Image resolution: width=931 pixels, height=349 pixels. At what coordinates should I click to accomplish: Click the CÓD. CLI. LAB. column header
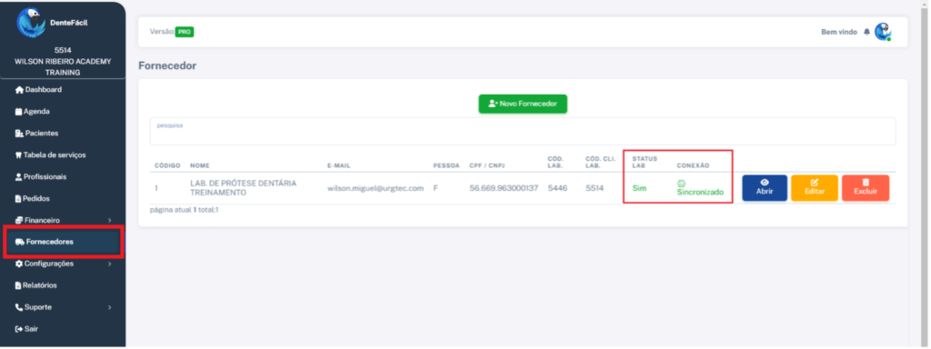click(x=599, y=162)
